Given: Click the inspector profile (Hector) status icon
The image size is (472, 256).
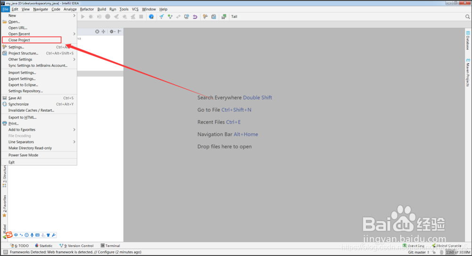Looking at the screenshot, I should coord(441,252).
